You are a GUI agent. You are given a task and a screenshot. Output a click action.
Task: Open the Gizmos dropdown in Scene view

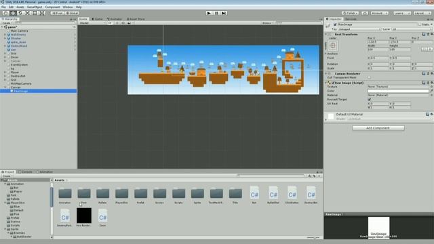click(267, 23)
